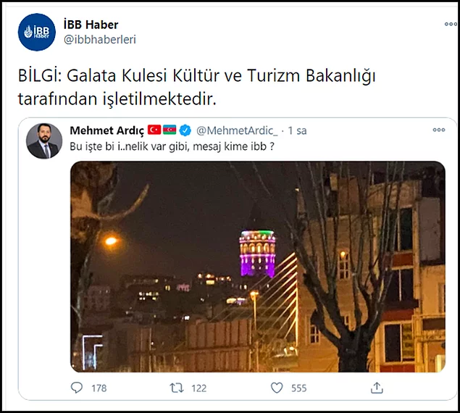Open more options for İBB Haber tweet
The width and height of the screenshot is (460, 413).
pyautogui.click(x=451, y=25)
